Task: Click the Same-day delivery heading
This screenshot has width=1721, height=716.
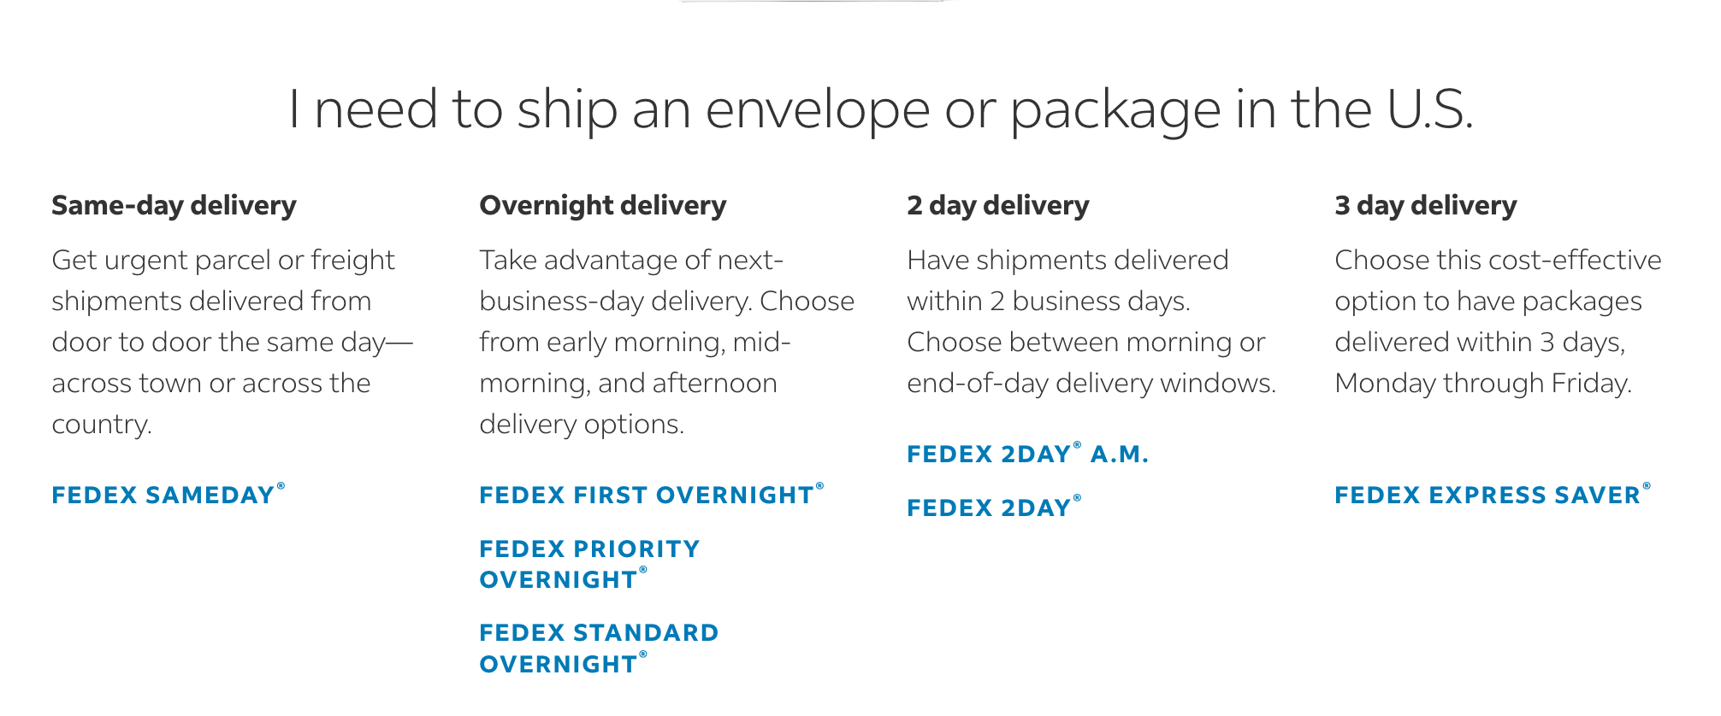Action: click(x=174, y=205)
